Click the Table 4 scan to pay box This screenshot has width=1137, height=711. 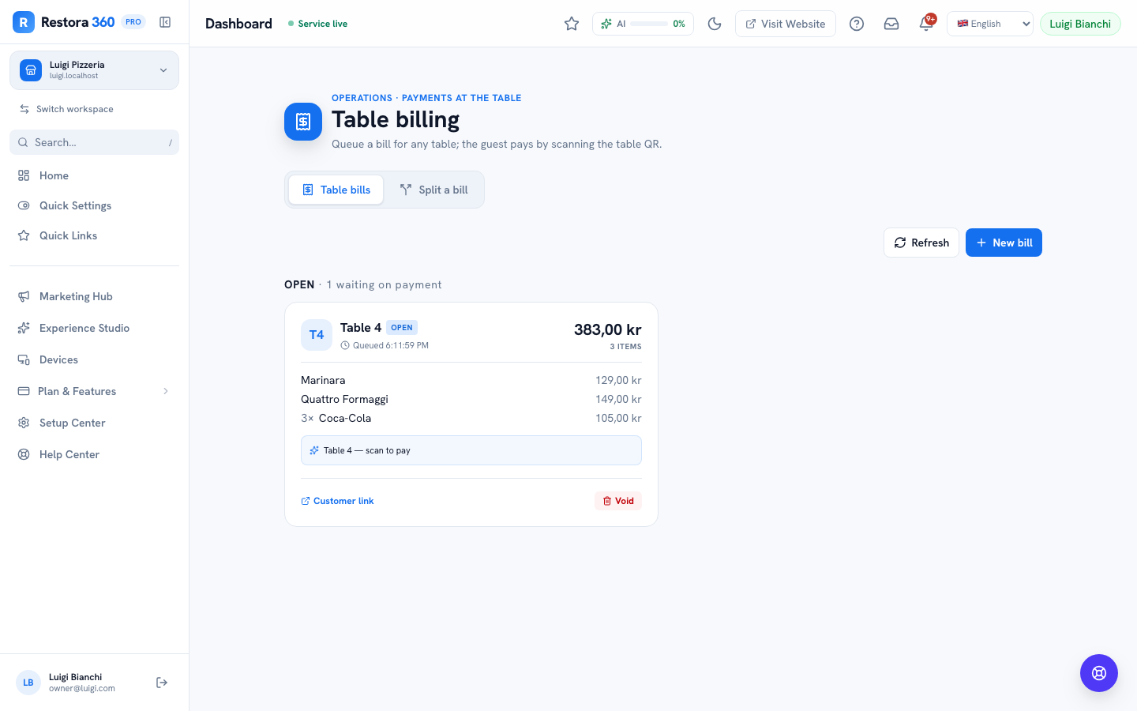click(x=471, y=450)
